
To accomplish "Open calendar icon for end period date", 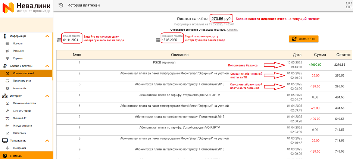I will click(x=158, y=40).
